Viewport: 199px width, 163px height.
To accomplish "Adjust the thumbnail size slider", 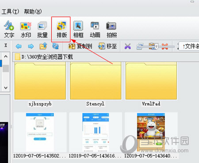I will tap(157, 47).
